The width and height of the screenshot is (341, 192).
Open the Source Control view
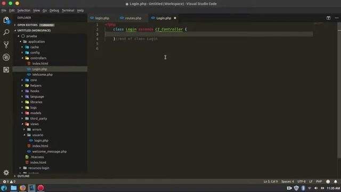[6, 45]
